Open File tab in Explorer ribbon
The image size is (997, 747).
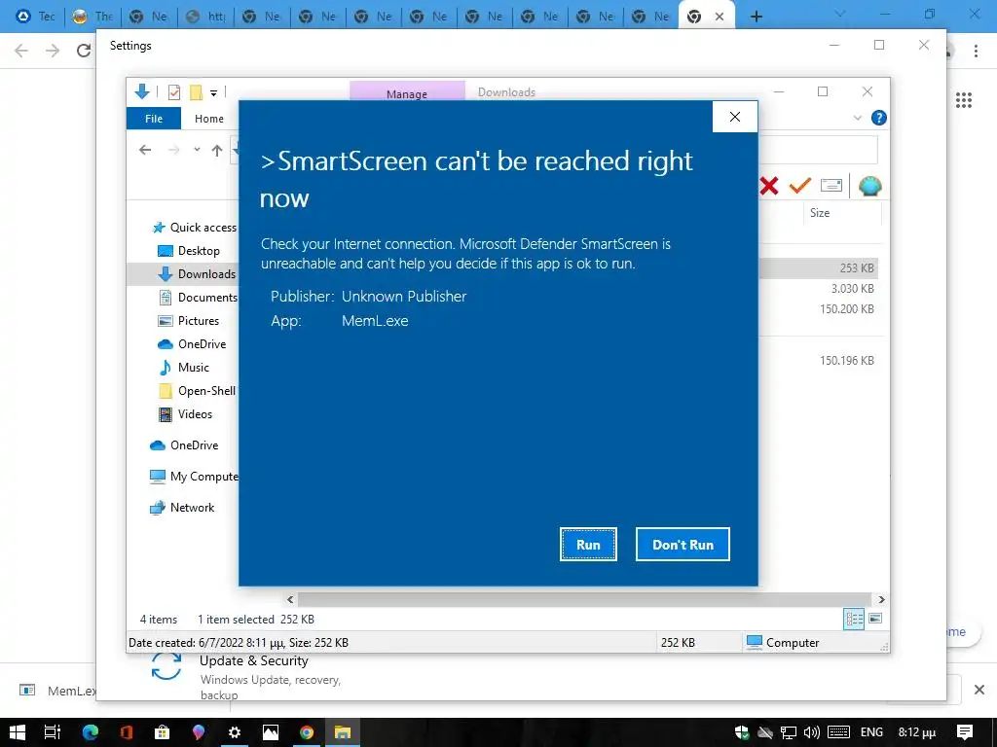(x=154, y=119)
